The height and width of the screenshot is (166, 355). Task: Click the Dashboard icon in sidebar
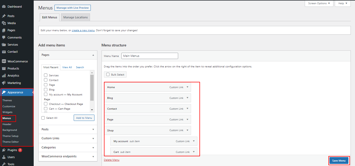[4, 7]
